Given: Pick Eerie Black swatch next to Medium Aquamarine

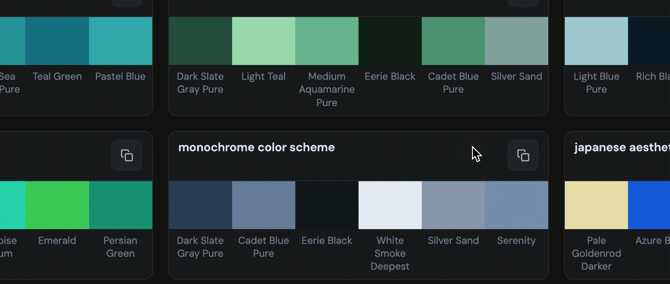Looking at the screenshot, I should click(x=390, y=41).
